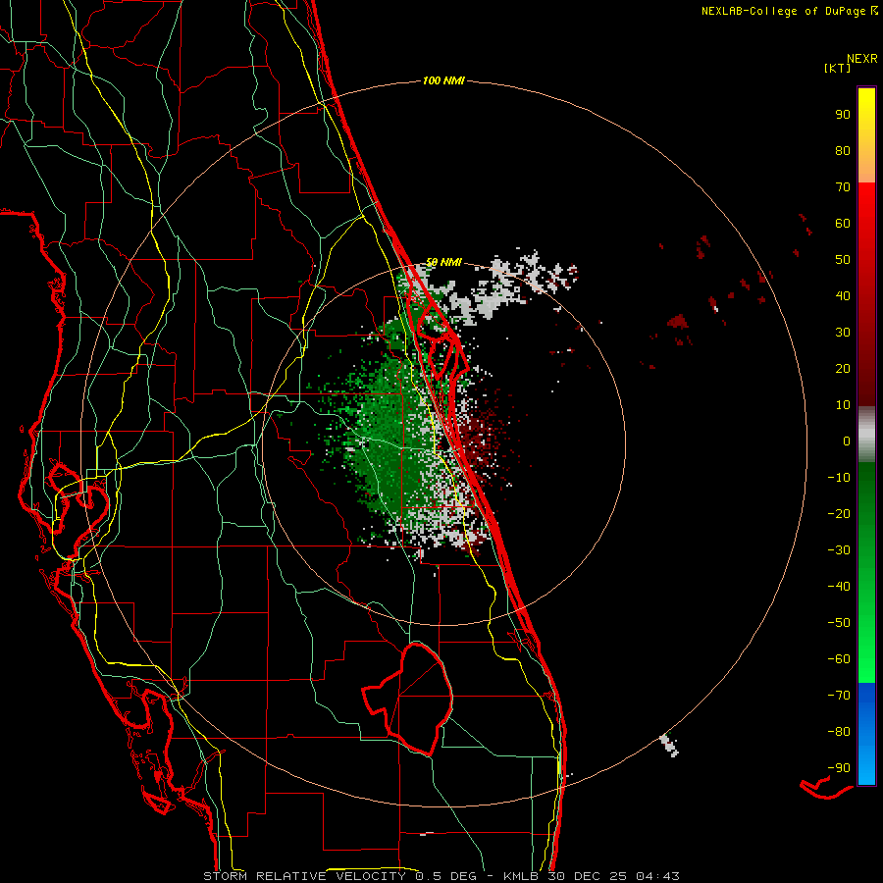Click the 04:43 scan timestamp
The width and height of the screenshot is (883, 883).
pos(657,876)
